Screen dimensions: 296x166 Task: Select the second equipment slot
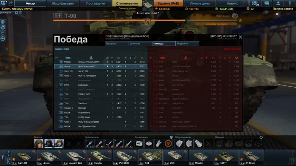(x=189, y=143)
